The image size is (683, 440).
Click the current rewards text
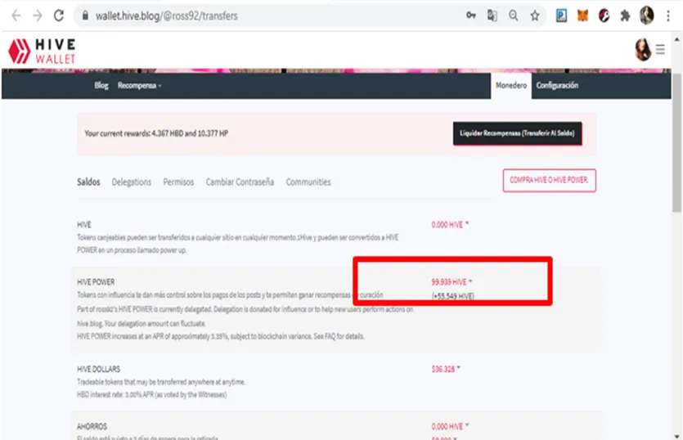156,133
